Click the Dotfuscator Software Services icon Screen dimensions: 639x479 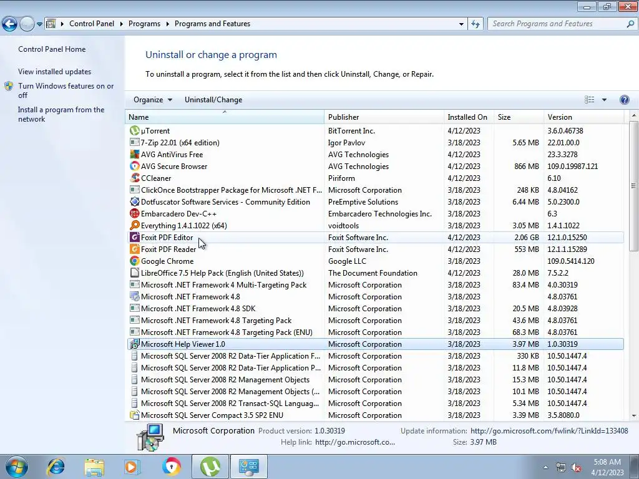click(x=135, y=201)
